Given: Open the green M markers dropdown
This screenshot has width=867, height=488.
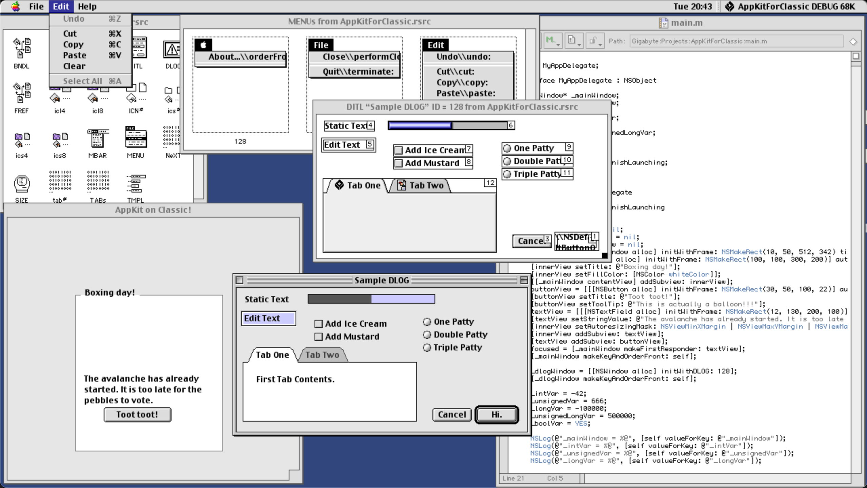Looking at the screenshot, I should [x=552, y=41].
